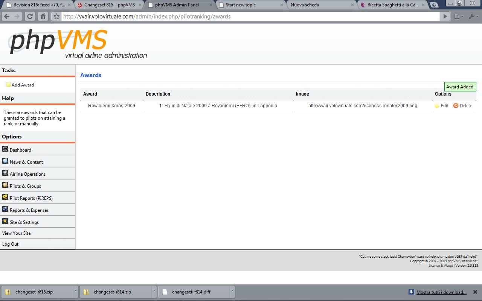482x301 pixels.
Task: Click the Pilot Reports (PIREPS) icon
Action: [x=5, y=197]
